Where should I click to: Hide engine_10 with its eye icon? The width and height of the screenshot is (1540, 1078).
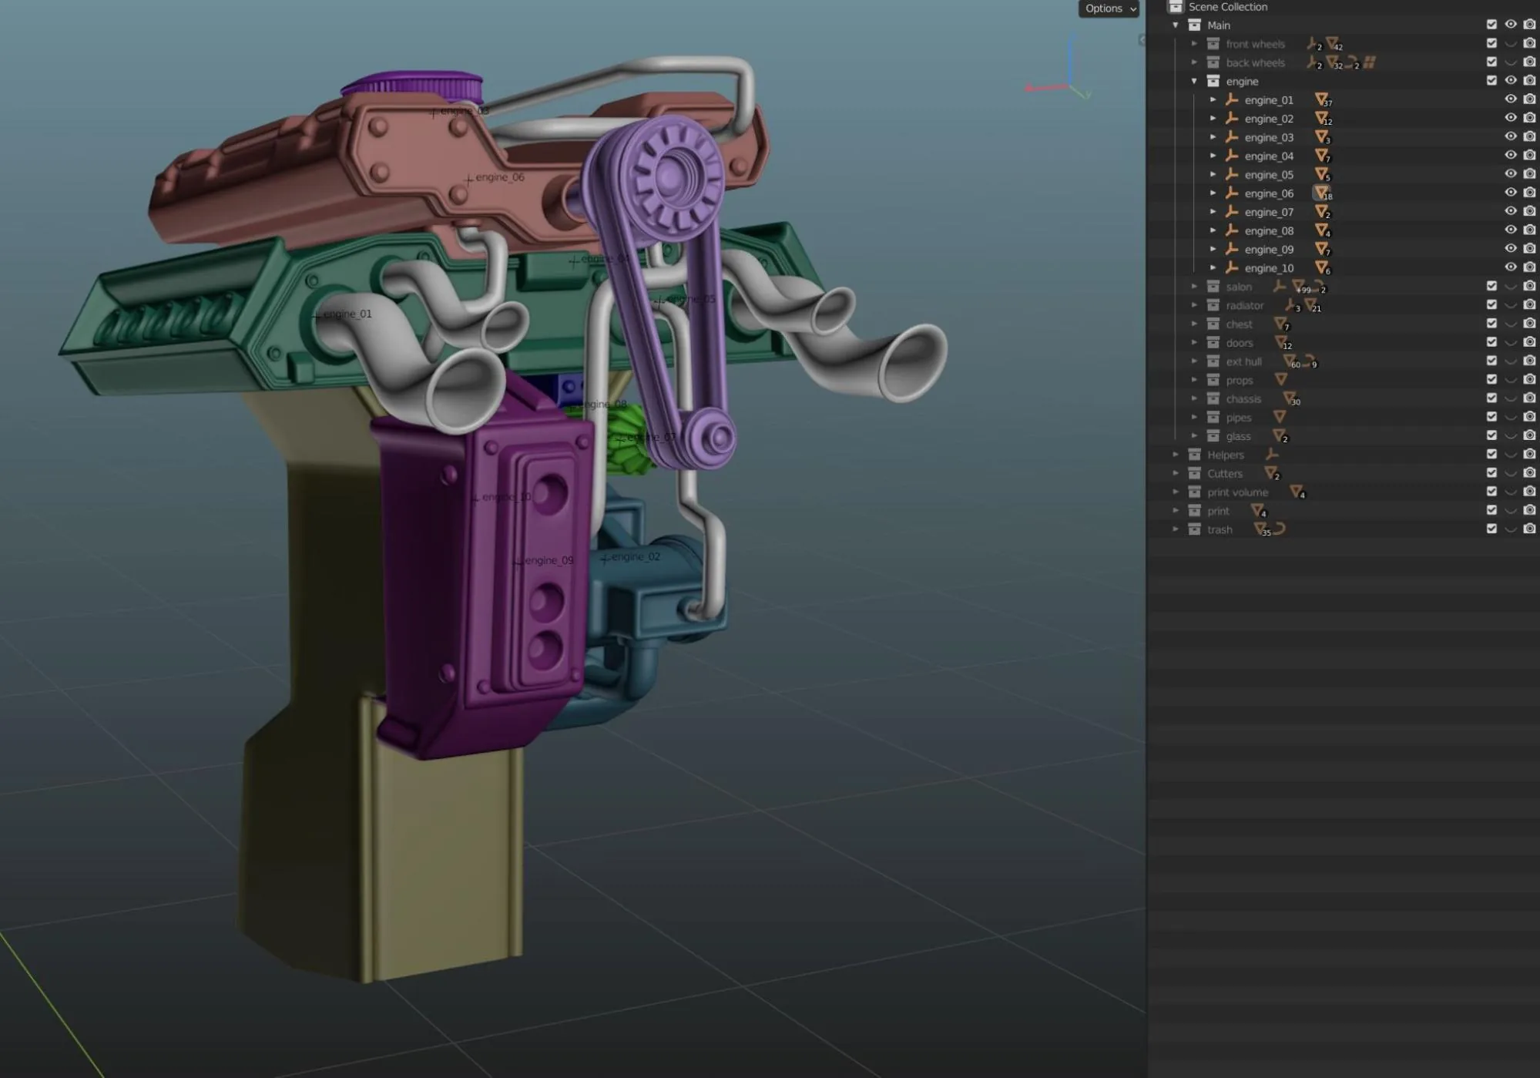coord(1511,267)
